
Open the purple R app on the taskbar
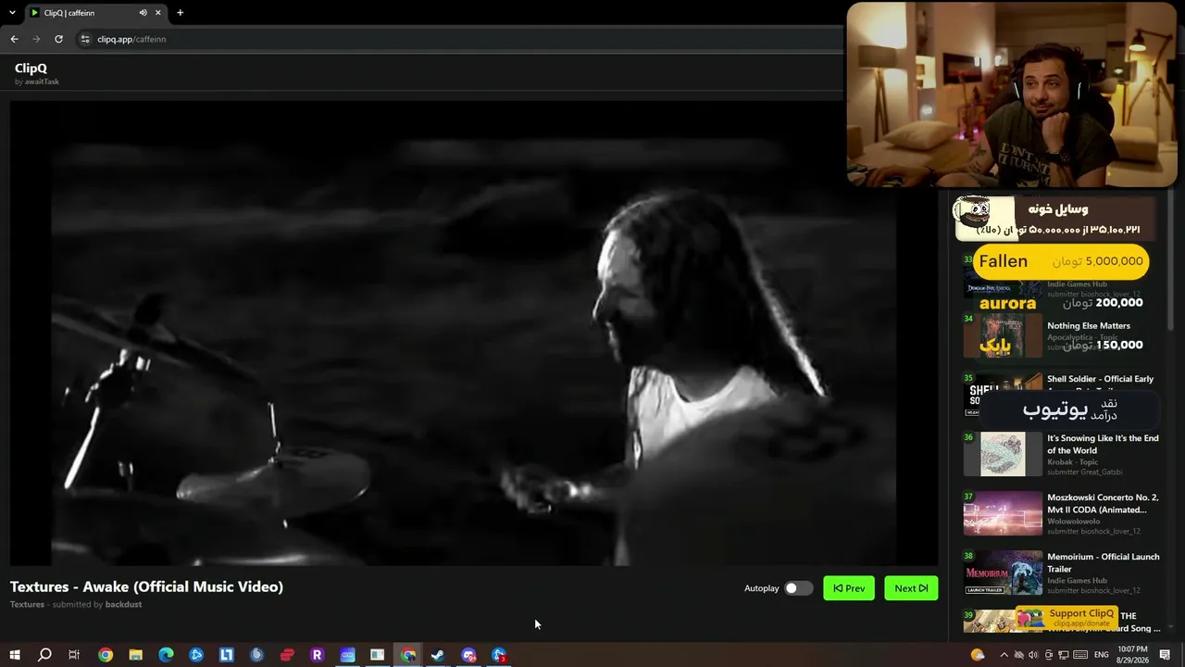click(317, 655)
